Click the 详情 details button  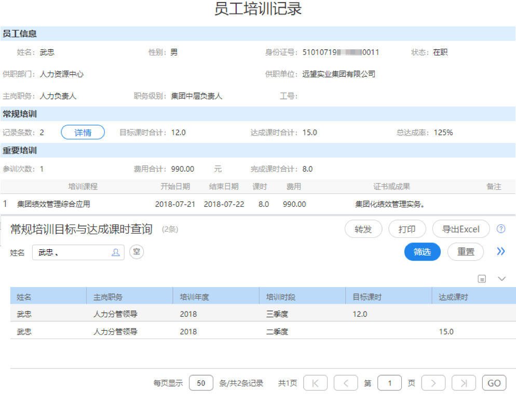point(83,133)
